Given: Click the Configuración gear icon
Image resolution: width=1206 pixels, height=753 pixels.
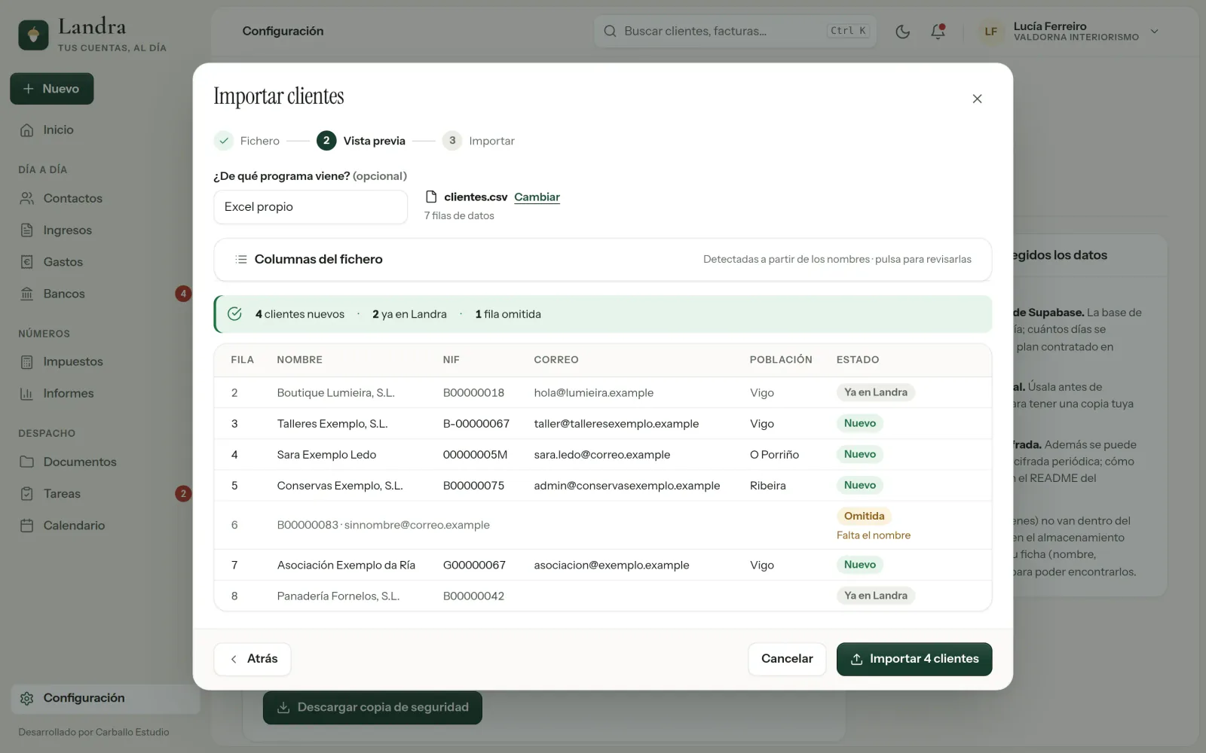Looking at the screenshot, I should click(x=27, y=699).
